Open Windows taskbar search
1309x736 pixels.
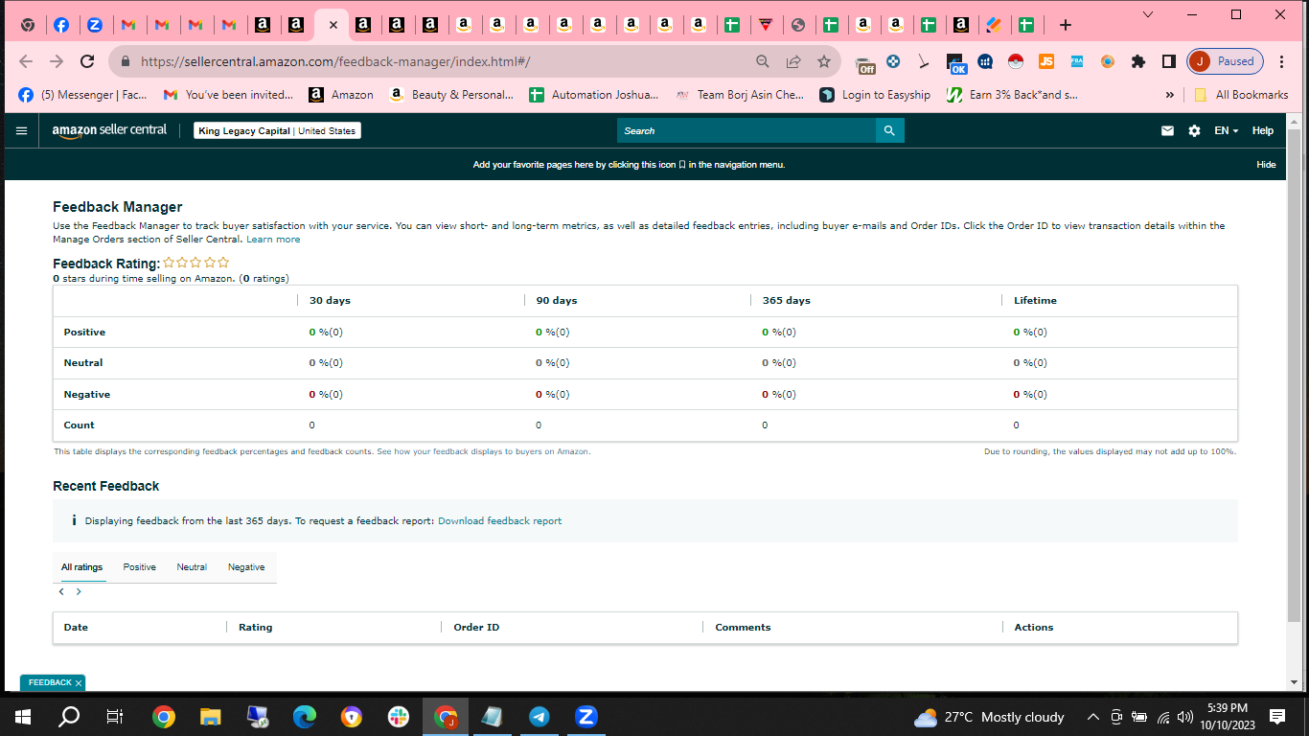pyautogui.click(x=69, y=717)
